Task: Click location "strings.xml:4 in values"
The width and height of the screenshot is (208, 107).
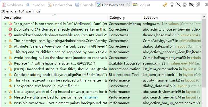Action: 161,24
